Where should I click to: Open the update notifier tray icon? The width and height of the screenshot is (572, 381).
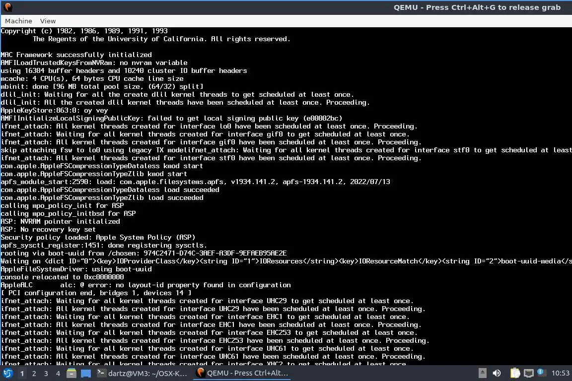[x=541, y=372]
